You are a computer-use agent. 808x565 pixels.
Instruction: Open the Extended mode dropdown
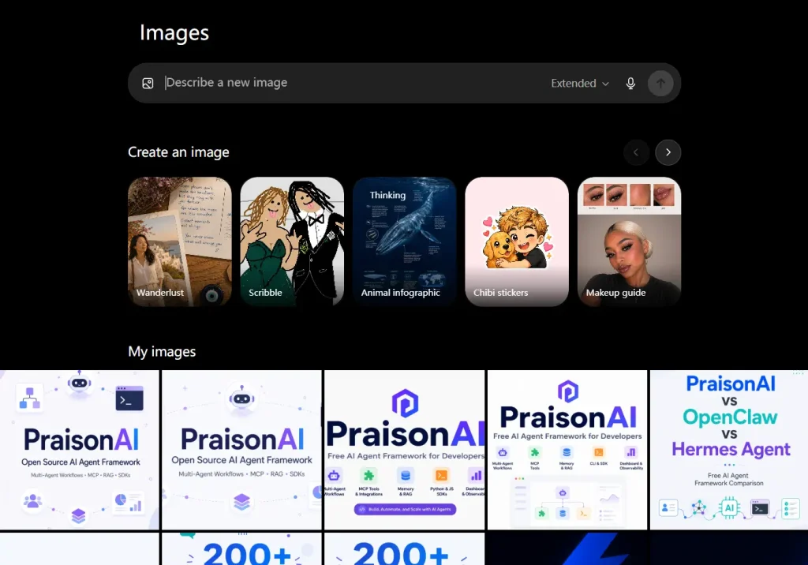click(x=580, y=83)
